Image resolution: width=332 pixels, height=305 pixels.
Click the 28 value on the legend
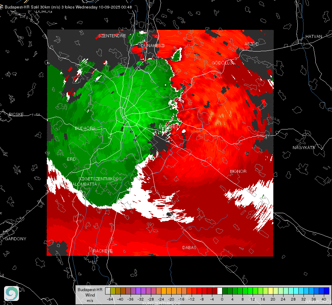pyautogui.click(x=293, y=299)
